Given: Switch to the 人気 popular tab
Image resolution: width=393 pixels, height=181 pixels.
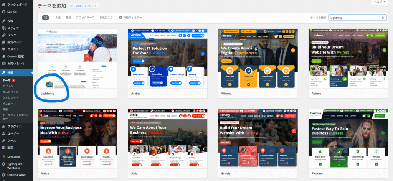Looking at the screenshot, I should coord(58,18).
